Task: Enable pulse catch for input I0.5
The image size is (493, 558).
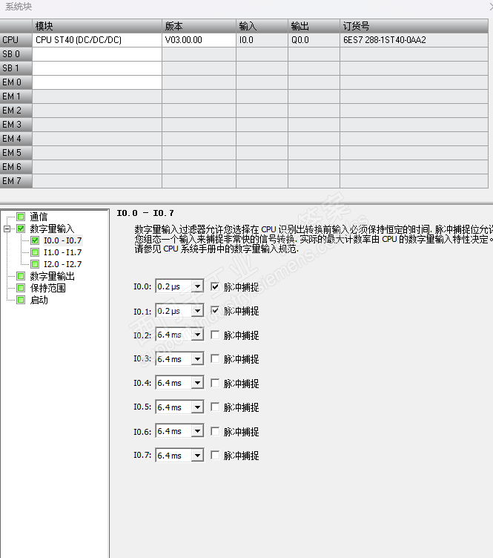Action: 215,407
